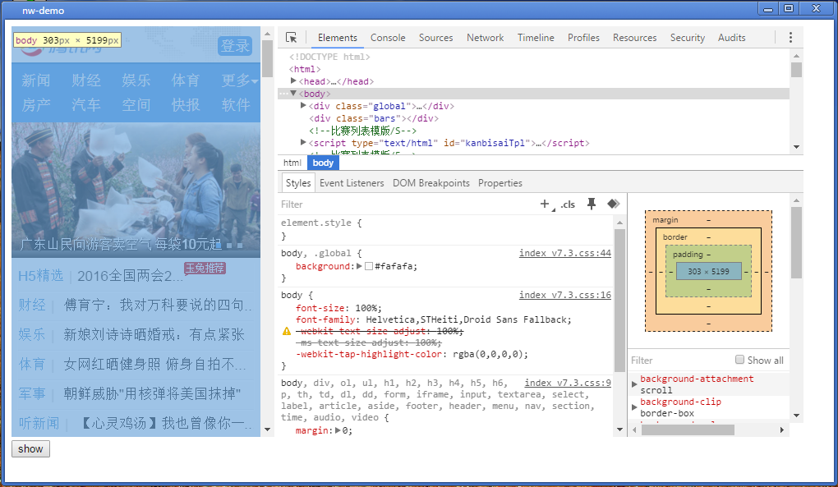Open the DevTools three-dot menu
Image resolution: width=838 pixels, height=487 pixels.
[790, 38]
